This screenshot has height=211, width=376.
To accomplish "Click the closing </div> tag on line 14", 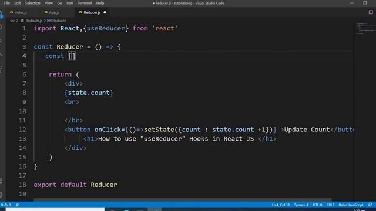I will [x=75, y=148].
